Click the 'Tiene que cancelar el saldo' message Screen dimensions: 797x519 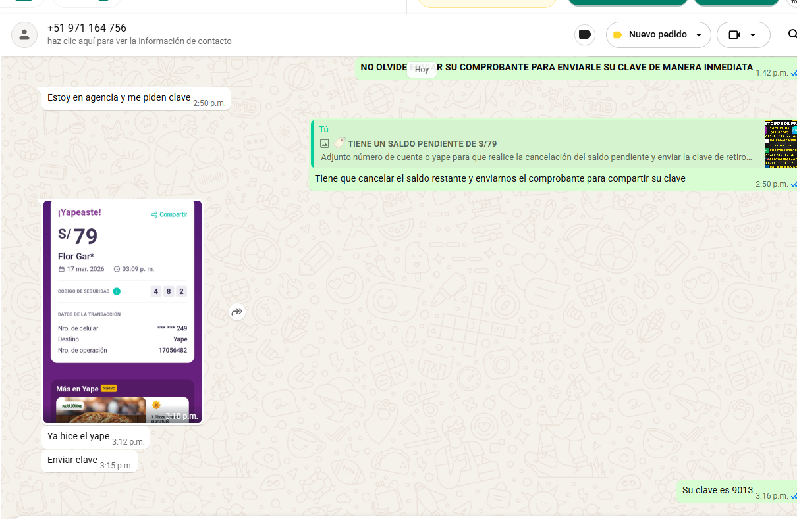pyautogui.click(x=500, y=178)
